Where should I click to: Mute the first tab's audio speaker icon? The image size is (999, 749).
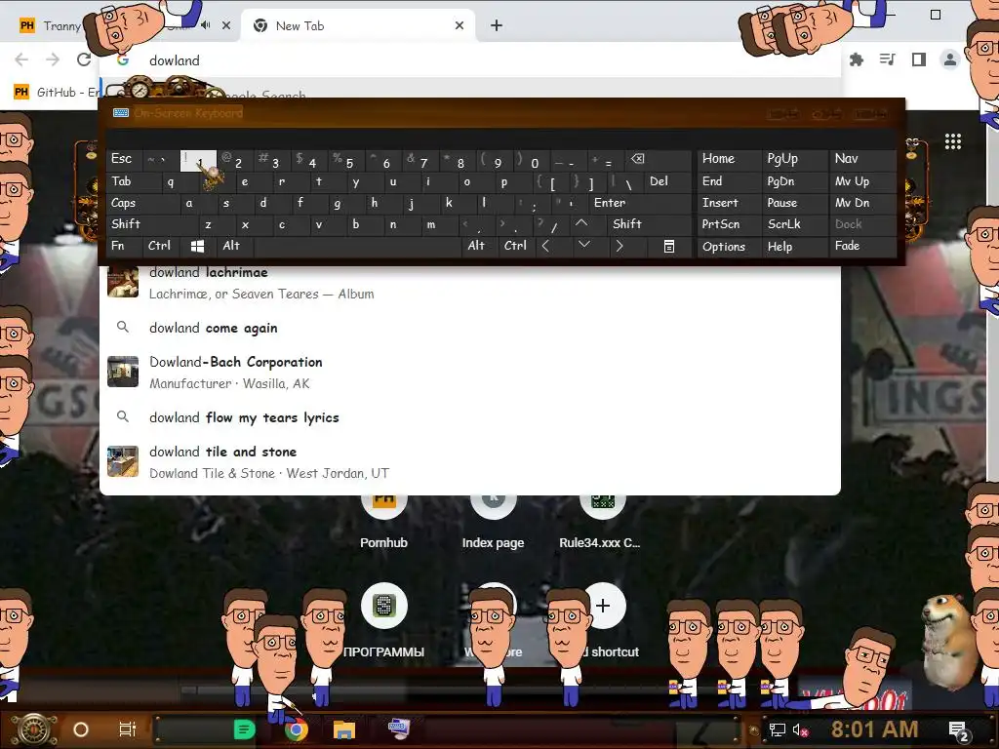click(x=205, y=25)
